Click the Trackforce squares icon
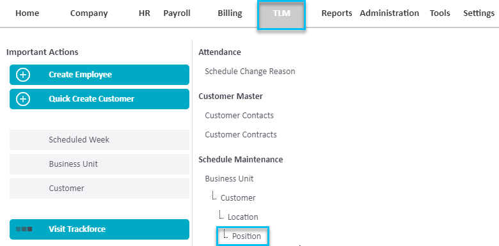 coord(24,229)
